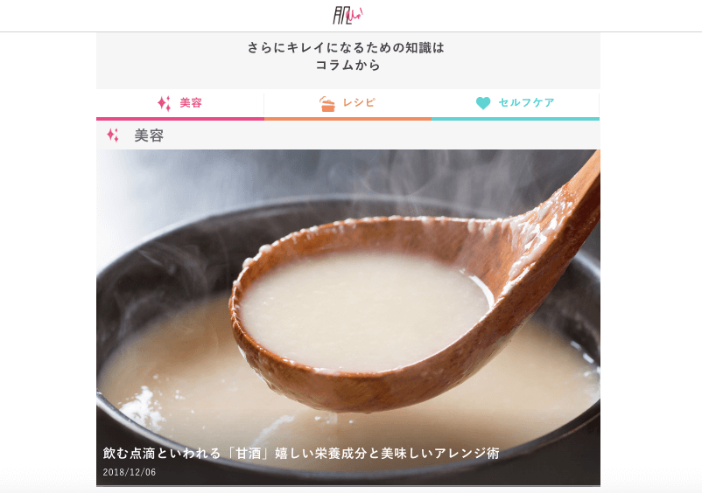The width and height of the screenshot is (702, 493).
Task: Click the 美容 section heading text
Action: pyautogui.click(x=149, y=135)
